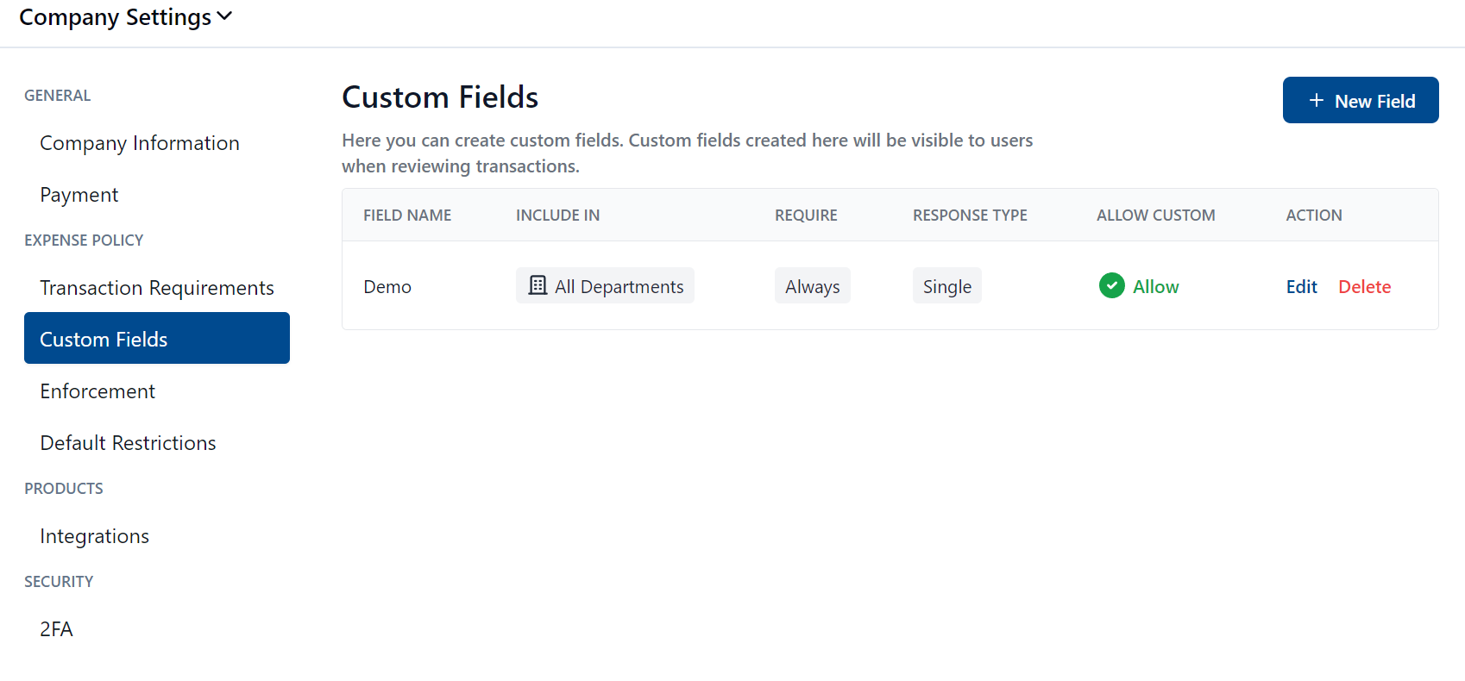Viewport: 1465px width, 681px height.
Task: Open 2FA security settings
Action: [57, 629]
